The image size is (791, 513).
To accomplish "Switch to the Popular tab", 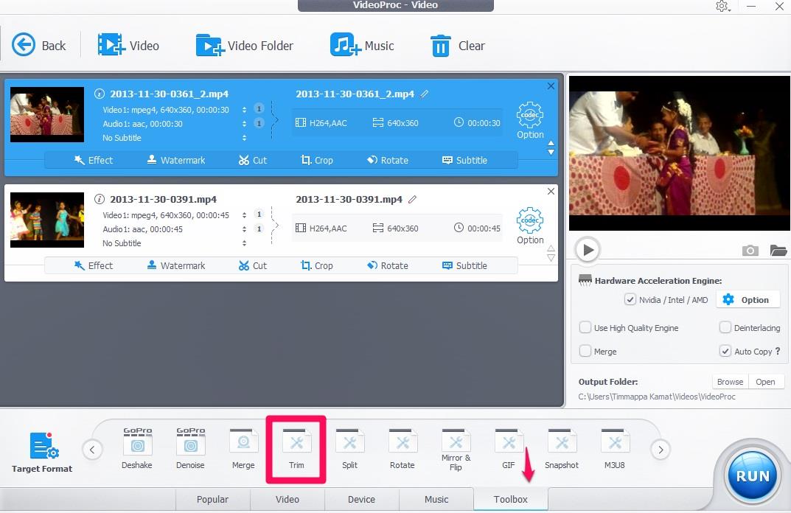I will click(212, 500).
